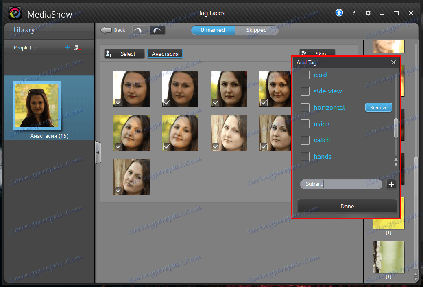Check the hands tag checkbox
423x287 pixels.
click(x=305, y=157)
